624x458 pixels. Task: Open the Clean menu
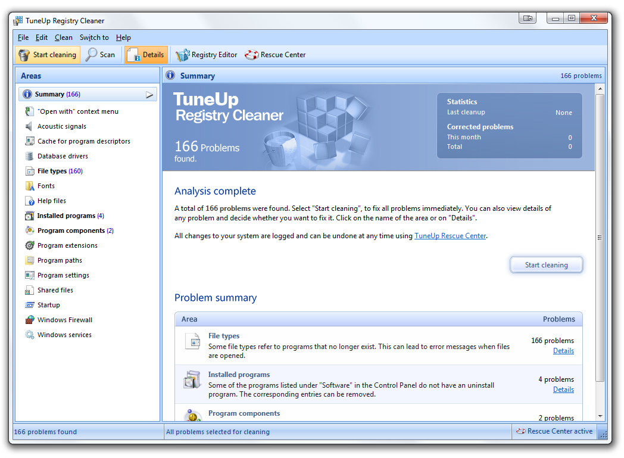pyautogui.click(x=64, y=38)
